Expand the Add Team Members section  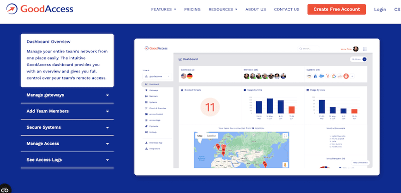point(67,111)
